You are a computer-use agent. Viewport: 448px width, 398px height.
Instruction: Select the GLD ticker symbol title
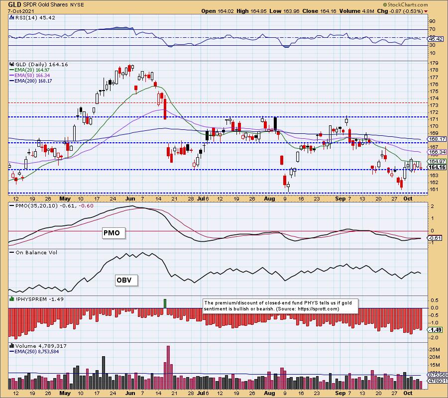click(x=14, y=4)
